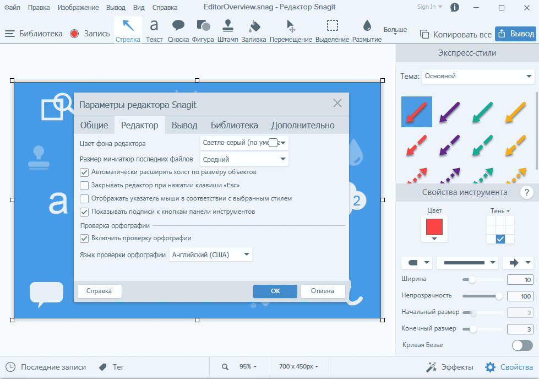
Task: Switch to Общие tab in captured dialog
Action: click(x=94, y=125)
